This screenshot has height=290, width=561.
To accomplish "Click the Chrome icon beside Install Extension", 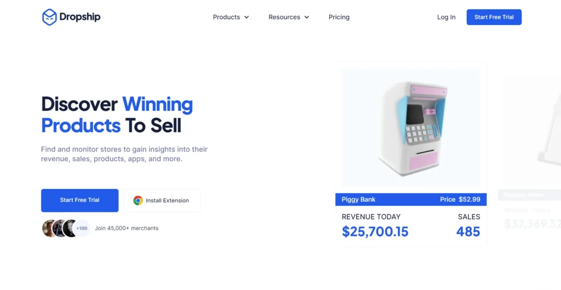I will point(138,201).
